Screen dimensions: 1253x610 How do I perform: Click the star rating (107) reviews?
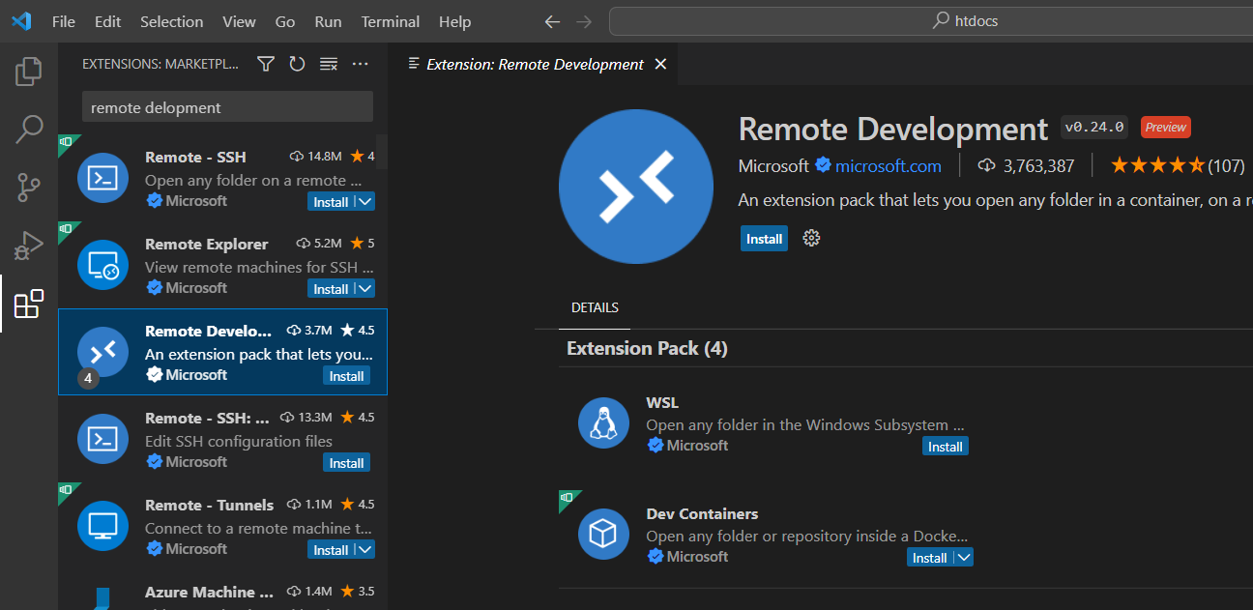coord(1178,165)
